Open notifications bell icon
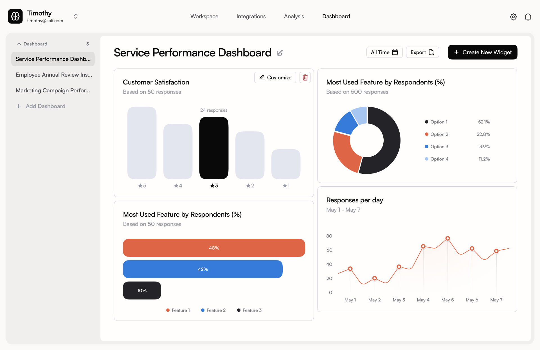Screen dimensions: 540x350 [528, 17]
